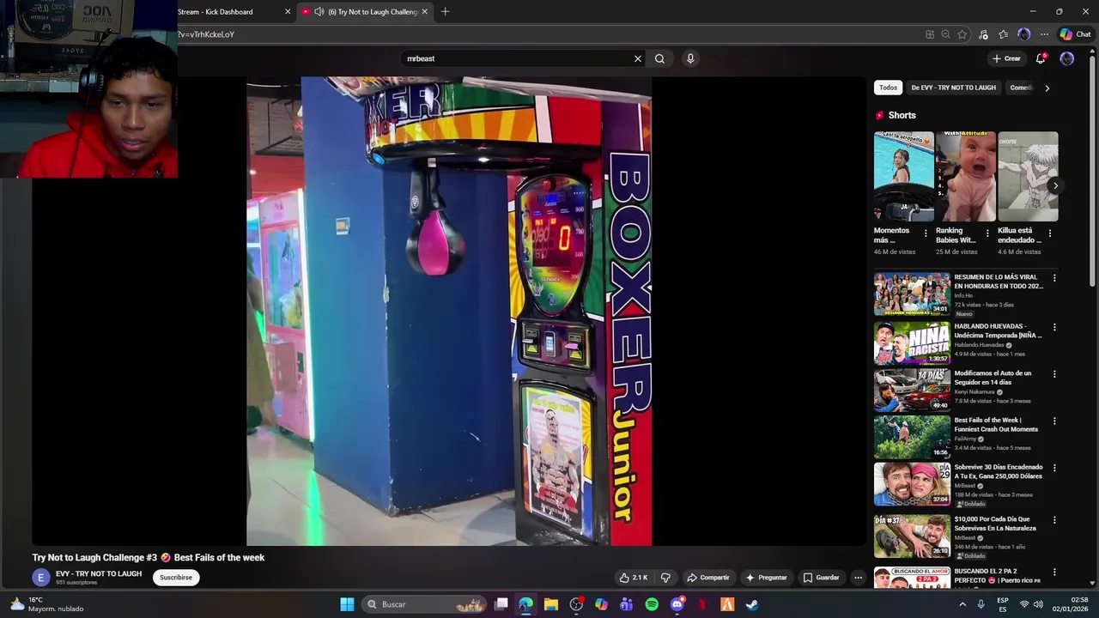Open options for $10,000 Por Cada Día
Screen dimensions: 1099x618
(1054, 520)
